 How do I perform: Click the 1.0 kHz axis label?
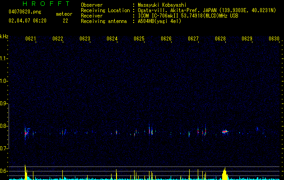4,81
